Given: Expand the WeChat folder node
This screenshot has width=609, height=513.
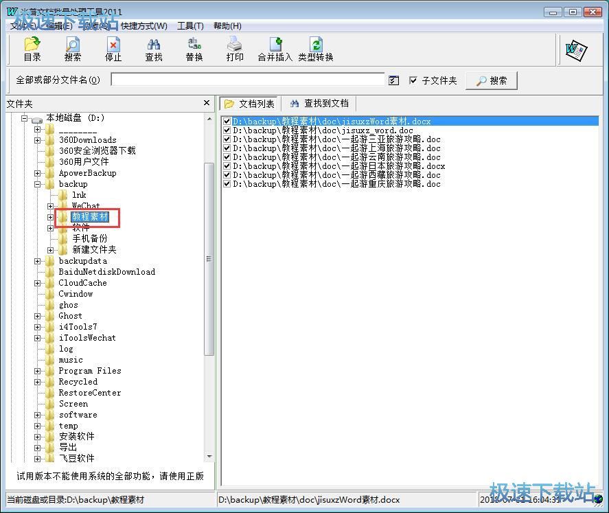Looking at the screenshot, I should (51, 206).
